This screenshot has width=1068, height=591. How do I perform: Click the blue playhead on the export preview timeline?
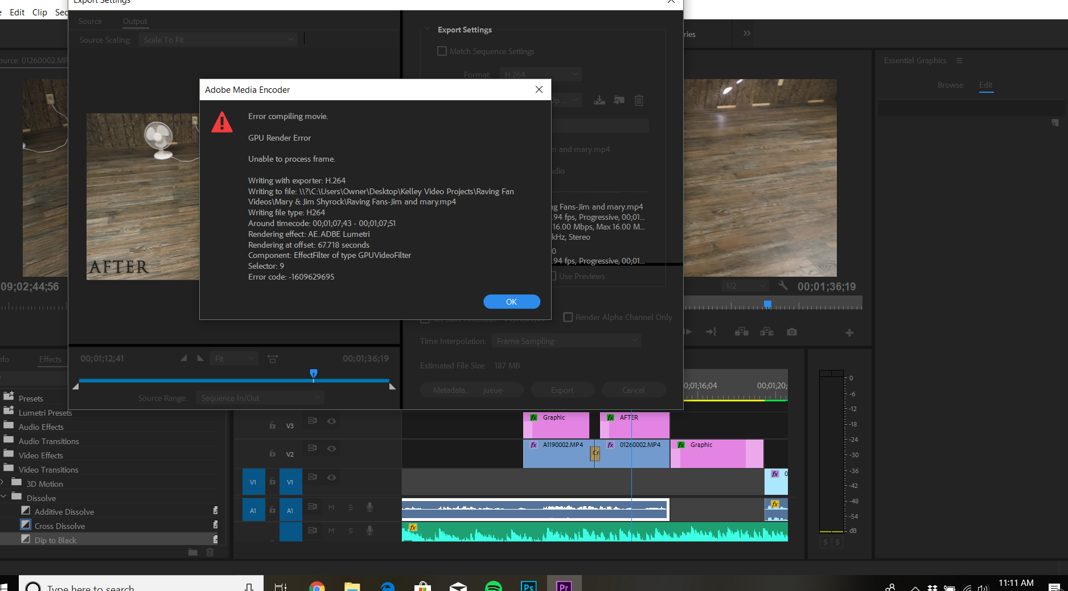tap(313, 374)
